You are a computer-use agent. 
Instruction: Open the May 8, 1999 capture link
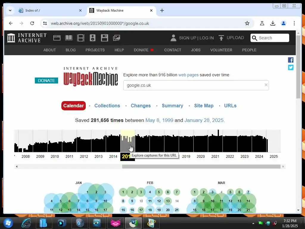(159, 120)
